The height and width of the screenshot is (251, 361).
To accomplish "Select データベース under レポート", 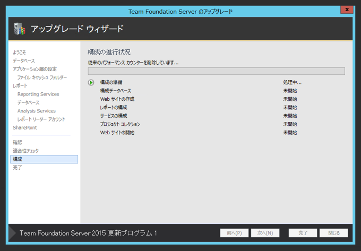I will tap(29, 102).
